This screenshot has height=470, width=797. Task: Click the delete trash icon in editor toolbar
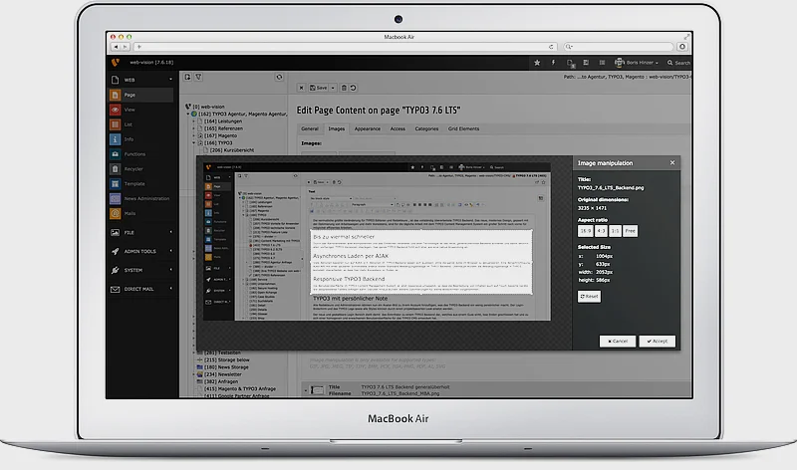click(344, 88)
